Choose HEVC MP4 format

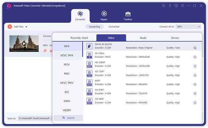[x=67, y=55]
